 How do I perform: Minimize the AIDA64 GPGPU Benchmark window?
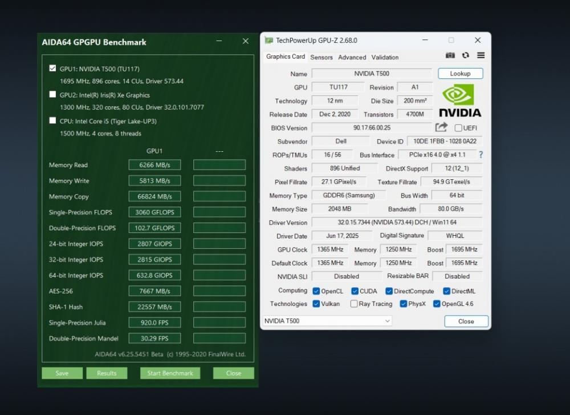219,42
